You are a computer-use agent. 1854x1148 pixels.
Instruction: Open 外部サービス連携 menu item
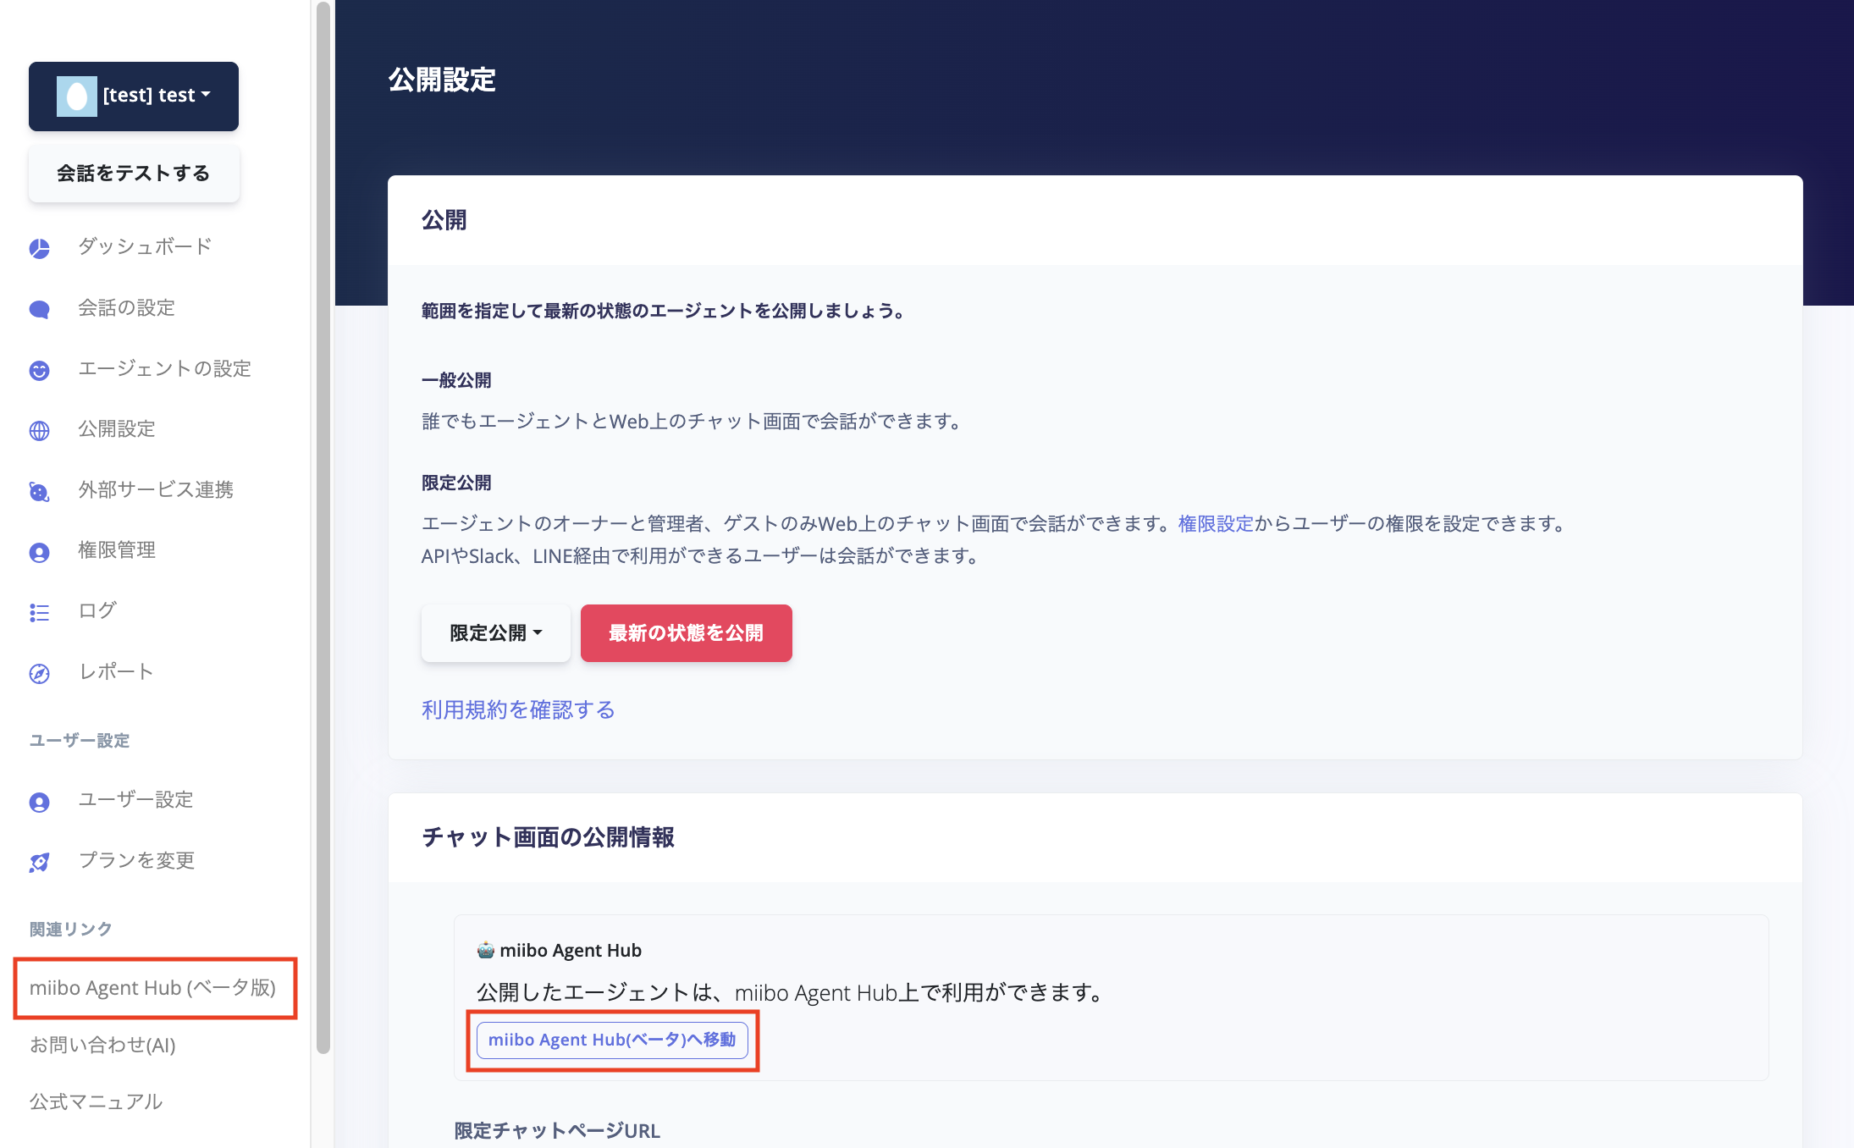tap(156, 489)
